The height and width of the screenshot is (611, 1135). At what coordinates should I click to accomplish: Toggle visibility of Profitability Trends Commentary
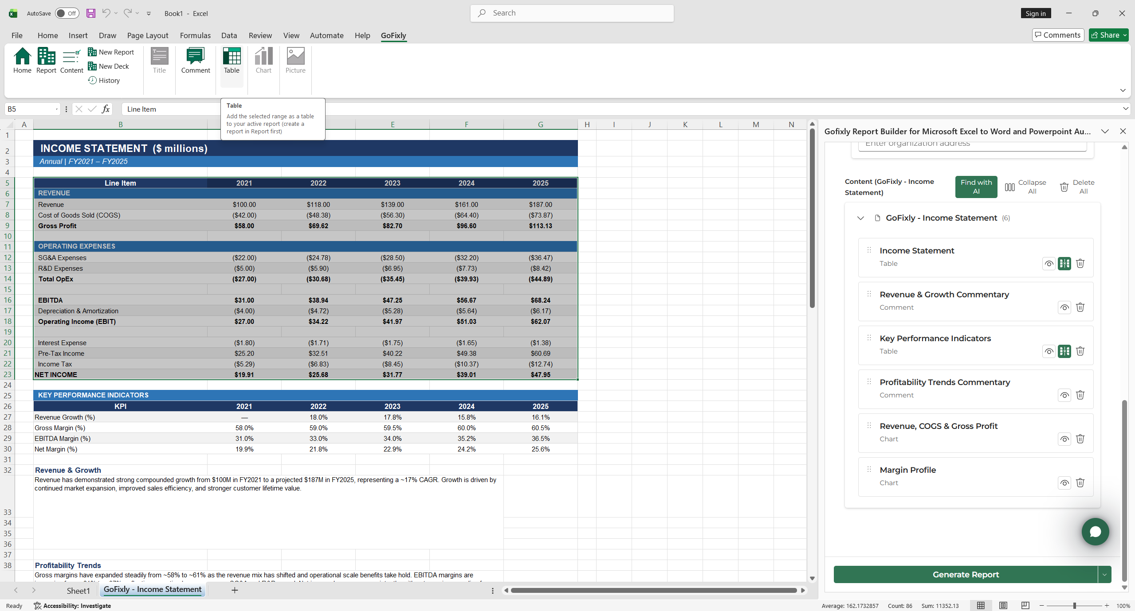[1064, 395]
